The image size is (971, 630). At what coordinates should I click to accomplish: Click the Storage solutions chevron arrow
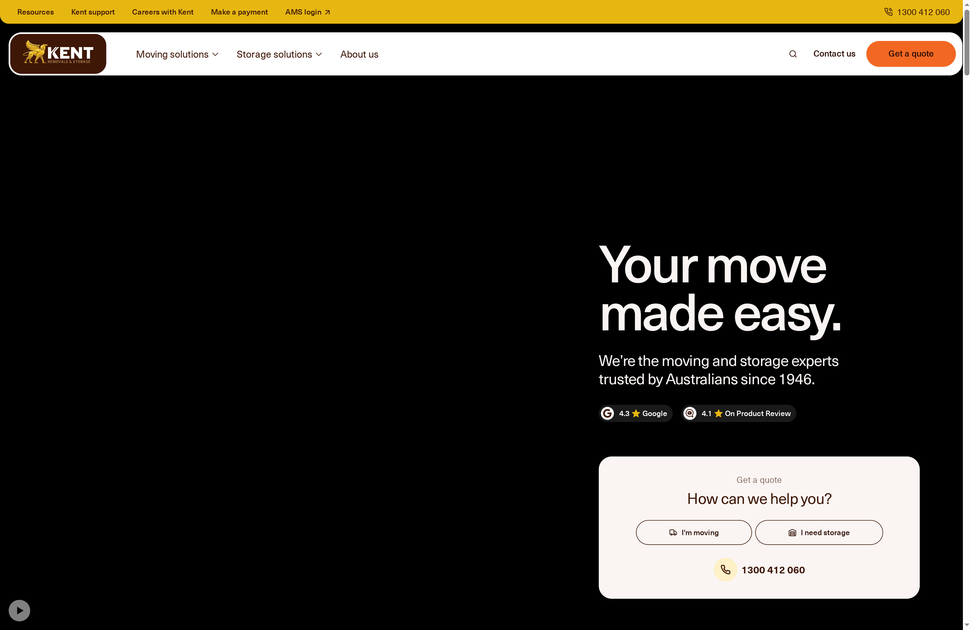(319, 54)
